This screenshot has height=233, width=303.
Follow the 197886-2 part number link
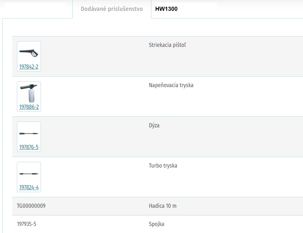coord(29,107)
